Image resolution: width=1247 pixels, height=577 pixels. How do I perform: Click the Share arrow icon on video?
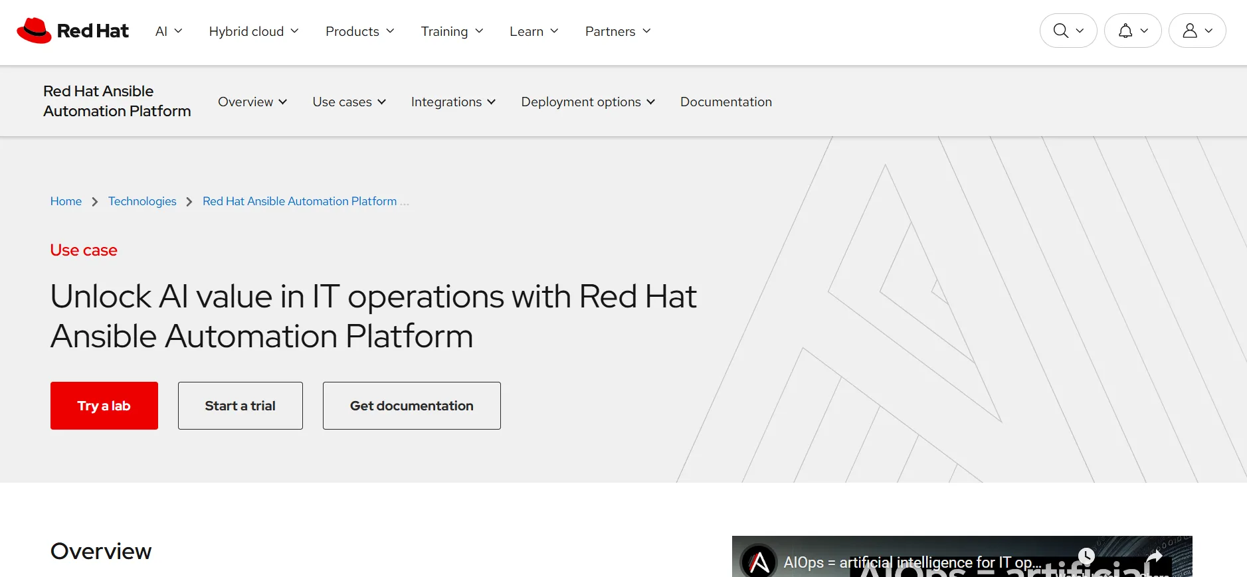coord(1155,556)
